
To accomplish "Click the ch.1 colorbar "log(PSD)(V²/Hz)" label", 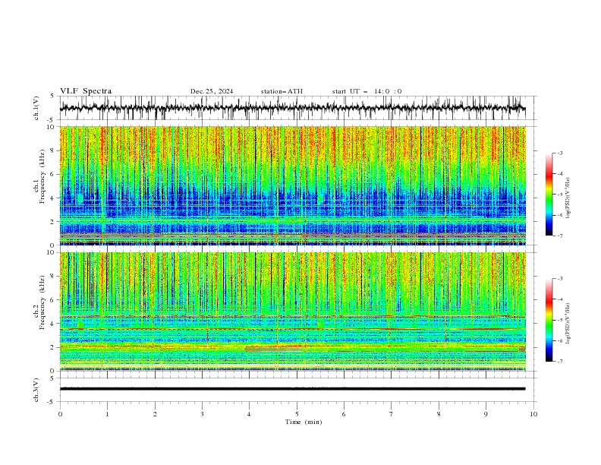I will coord(568,198).
